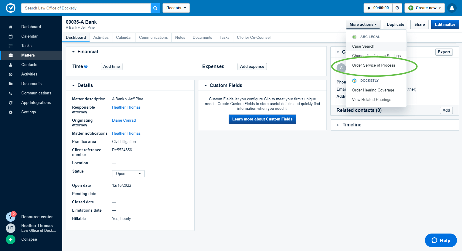Start the timer play button
The width and height of the screenshot is (462, 251).
pyautogui.click(x=369, y=8)
